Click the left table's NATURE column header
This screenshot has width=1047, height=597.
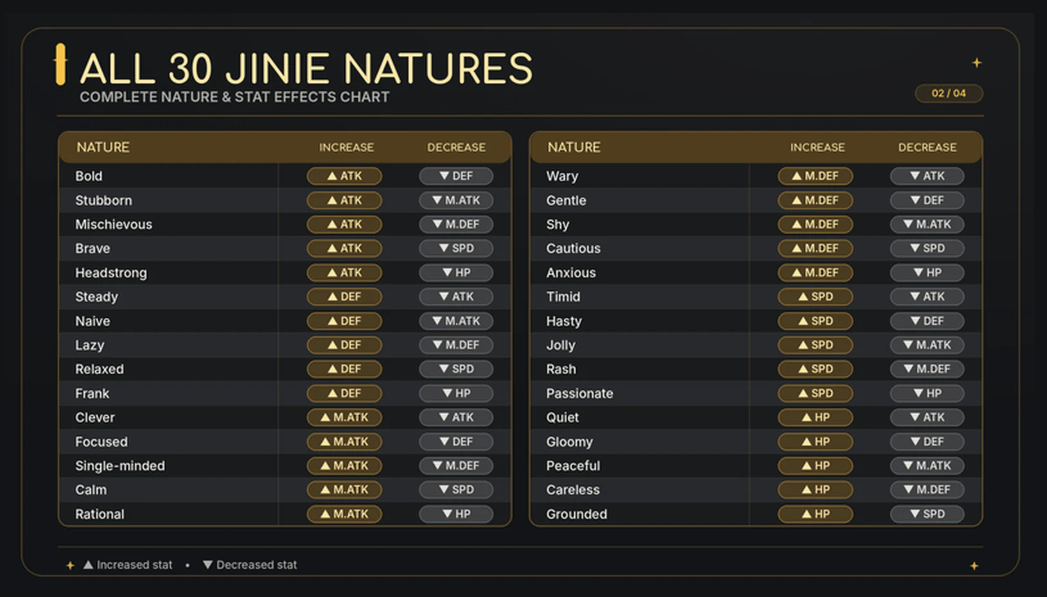tap(103, 147)
